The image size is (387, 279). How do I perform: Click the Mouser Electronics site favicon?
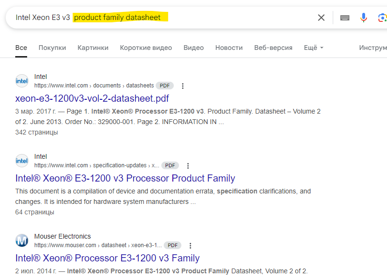click(22, 241)
